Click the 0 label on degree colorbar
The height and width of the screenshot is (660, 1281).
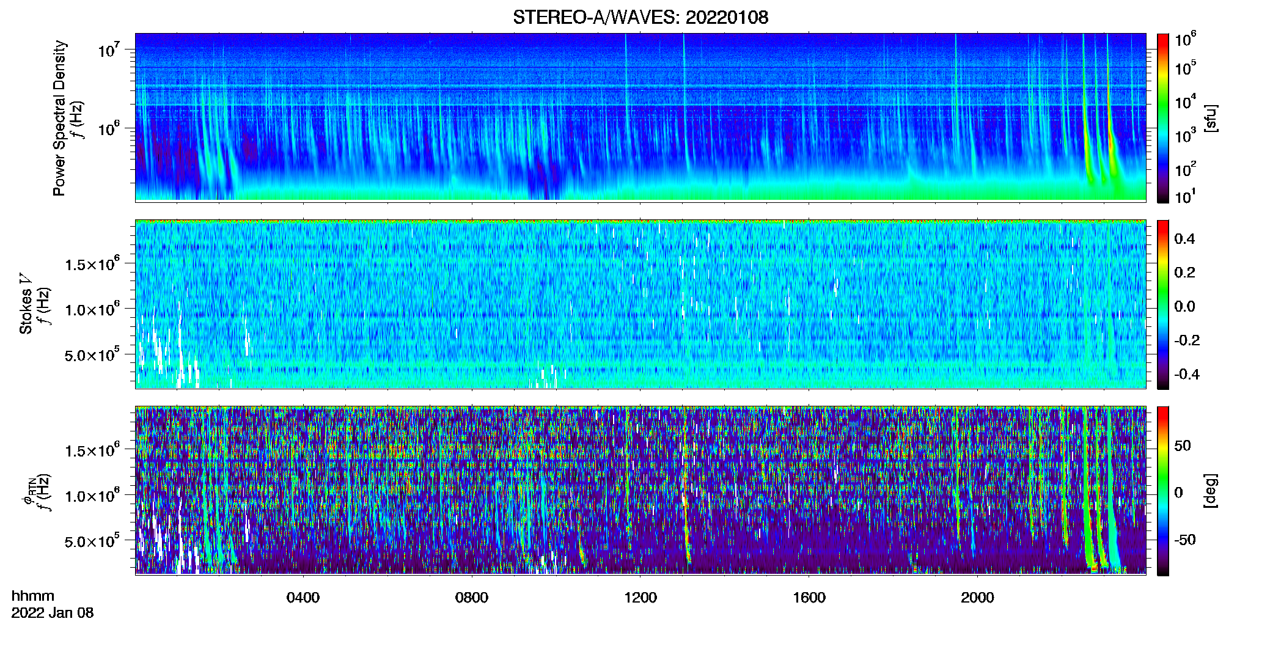coord(1178,493)
